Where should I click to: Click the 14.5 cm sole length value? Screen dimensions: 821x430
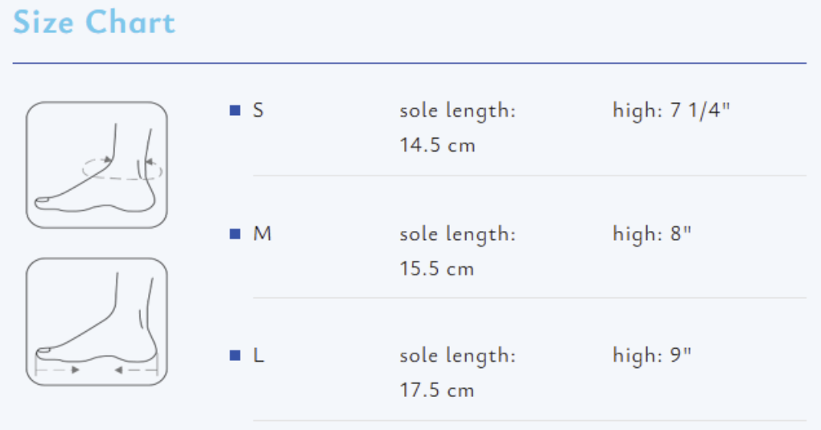click(437, 146)
